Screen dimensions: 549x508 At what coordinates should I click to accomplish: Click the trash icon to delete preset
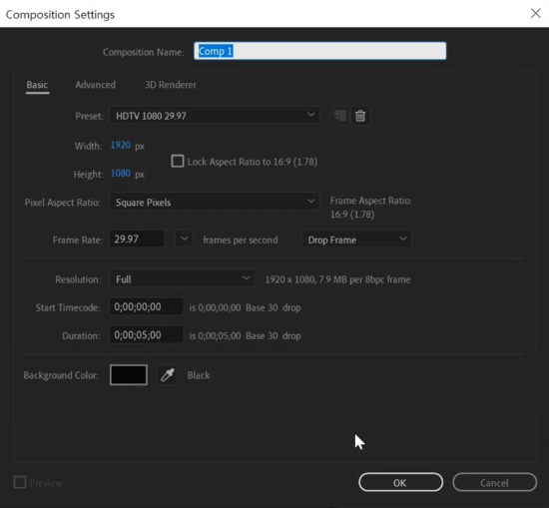pyautogui.click(x=360, y=116)
